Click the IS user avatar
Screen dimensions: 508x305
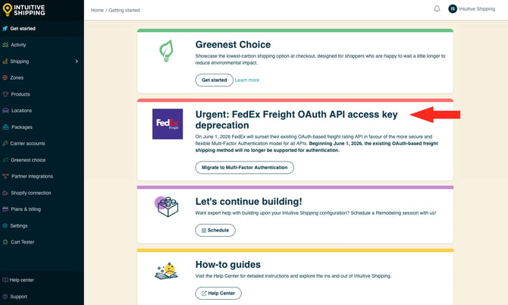tap(453, 9)
